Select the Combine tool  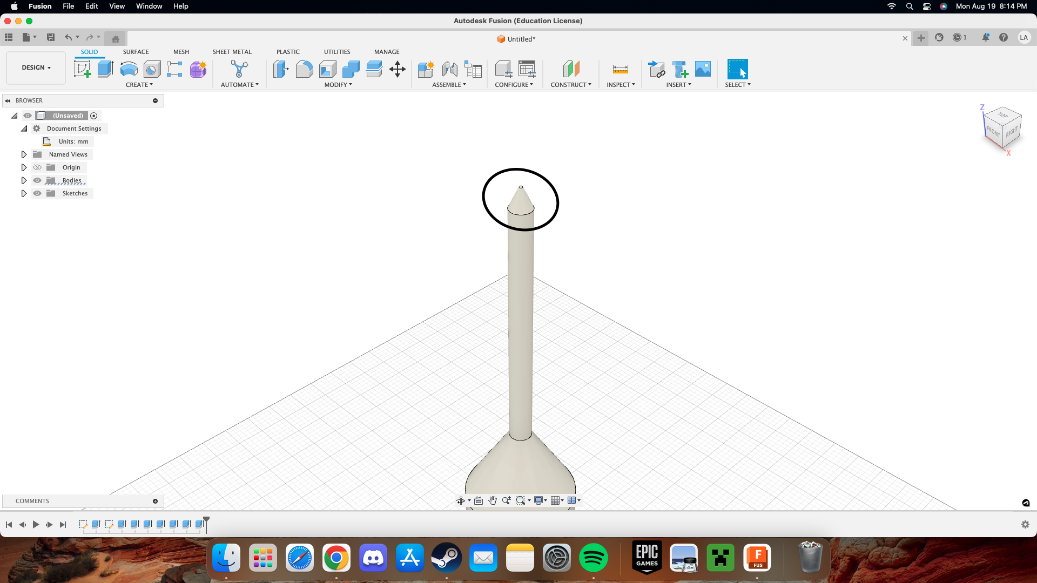tap(351, 69)
